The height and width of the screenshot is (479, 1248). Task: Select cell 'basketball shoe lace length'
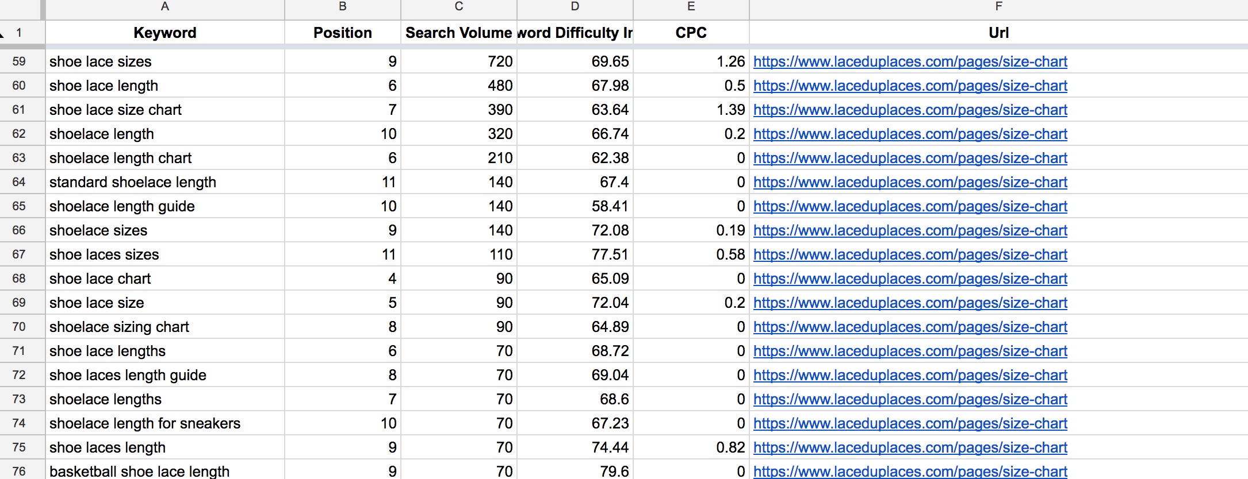[165, 472]
